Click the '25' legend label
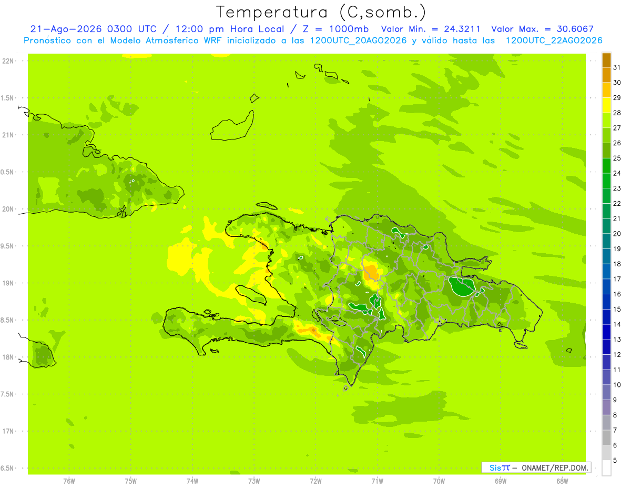 pyautogui.click(x=617, y=158)
